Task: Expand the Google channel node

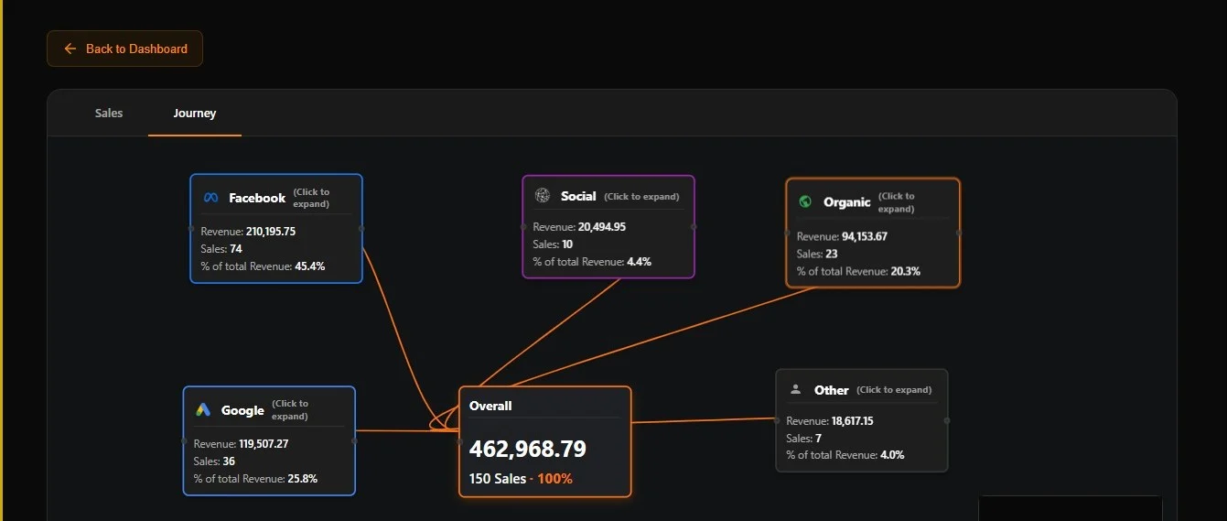Action: click(x=269, y=440)
